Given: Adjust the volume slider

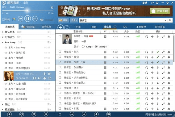Looking at the screenshot, I should tap(49, 20).
